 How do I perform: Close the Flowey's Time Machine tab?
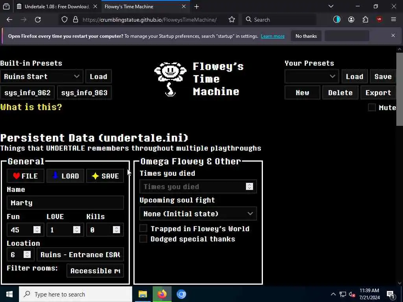coord(184,6)
